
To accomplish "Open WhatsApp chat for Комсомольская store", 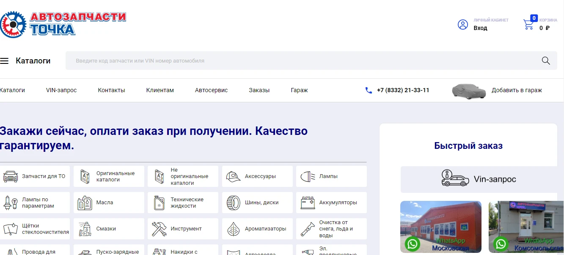I will pyautogui.click(x=501, y=244).
